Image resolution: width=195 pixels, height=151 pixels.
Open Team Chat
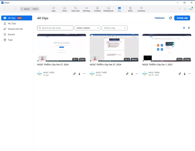coord(75,9)
